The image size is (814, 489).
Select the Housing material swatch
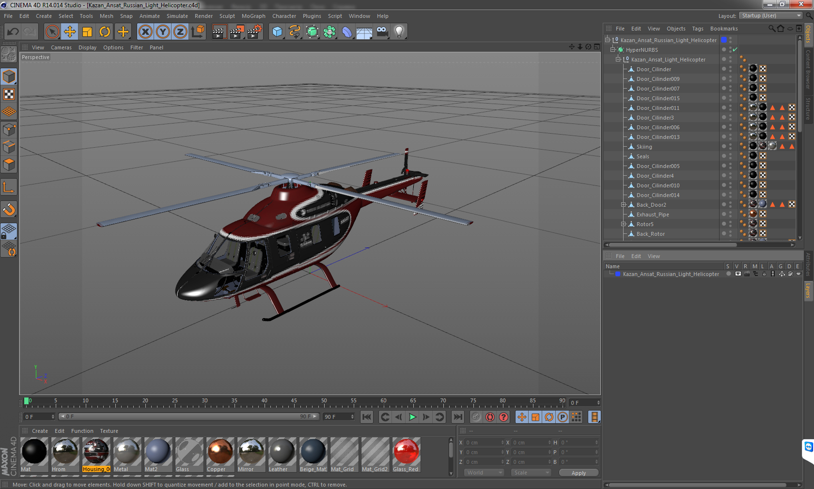[x=96, y=455]
